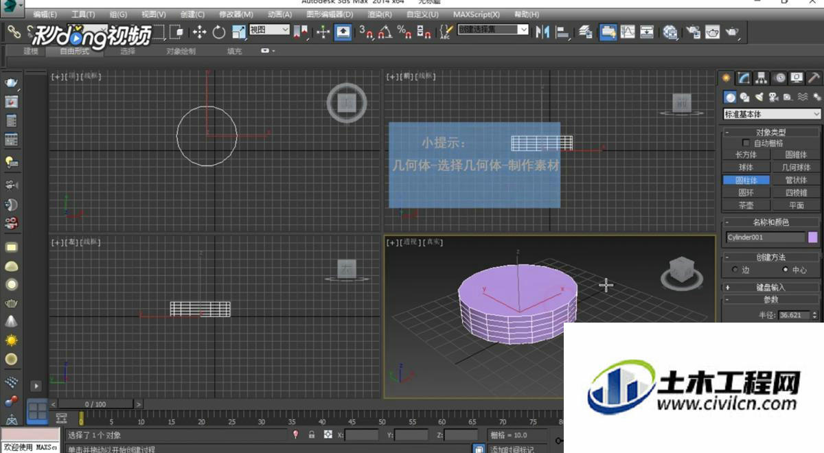The height and width of the screenshot is (453, 824).
Task: Expand the 键盘输入 rollout
Action: [x=771, y=288]
